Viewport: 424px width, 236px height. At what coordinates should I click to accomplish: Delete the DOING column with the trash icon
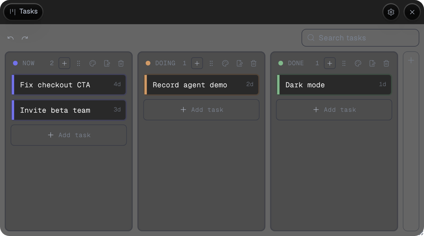(254, 63)
